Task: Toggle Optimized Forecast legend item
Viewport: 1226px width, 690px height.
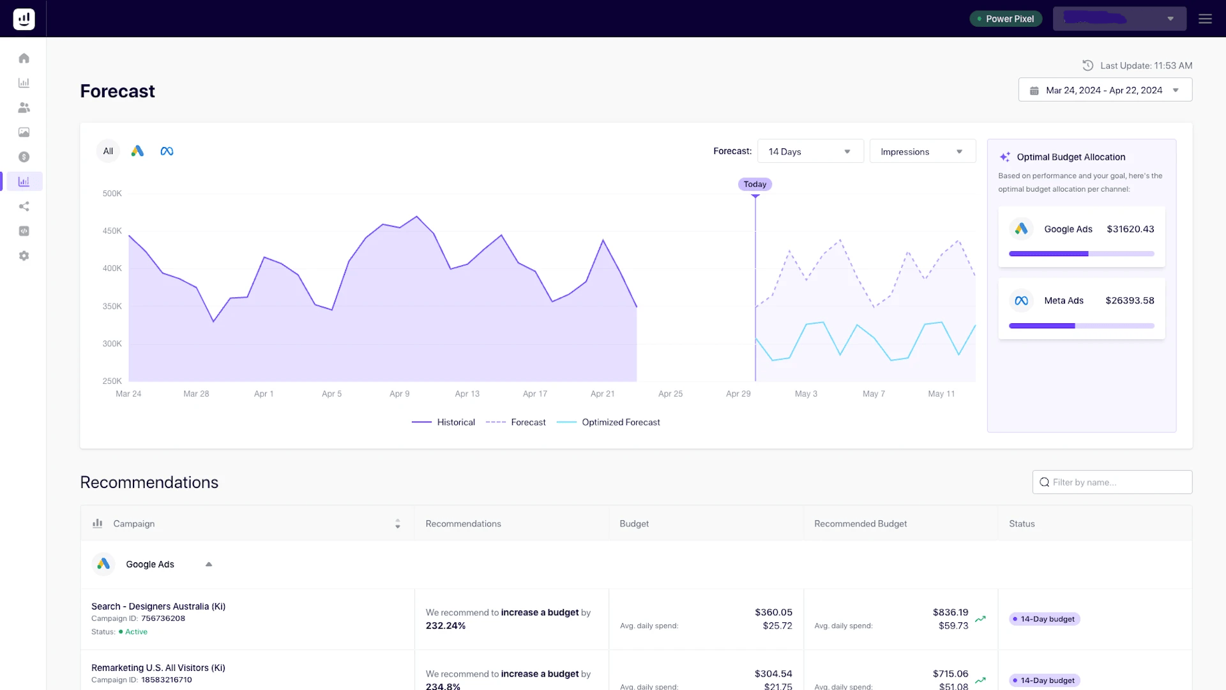Action: 609,422
